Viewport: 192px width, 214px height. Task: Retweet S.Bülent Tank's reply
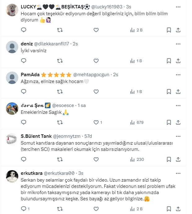(60, 159)
